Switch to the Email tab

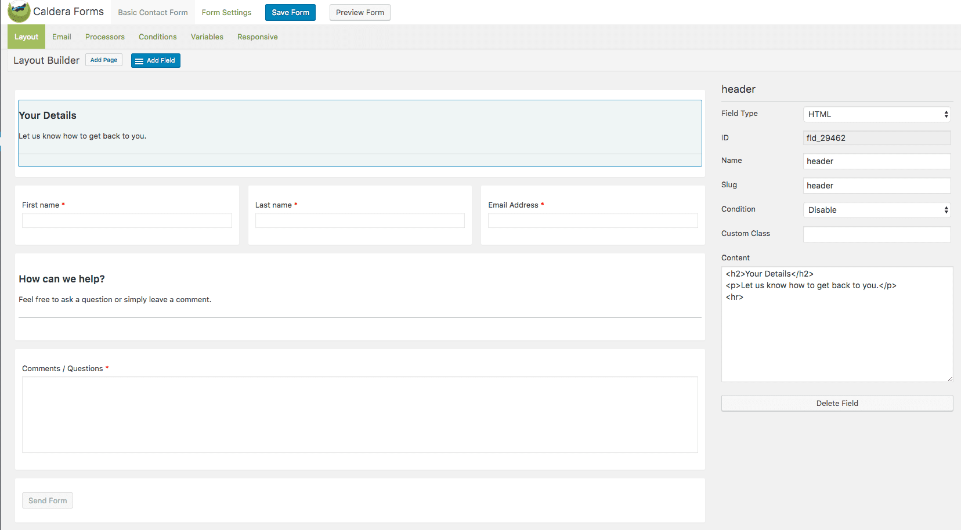click(62, 37)
